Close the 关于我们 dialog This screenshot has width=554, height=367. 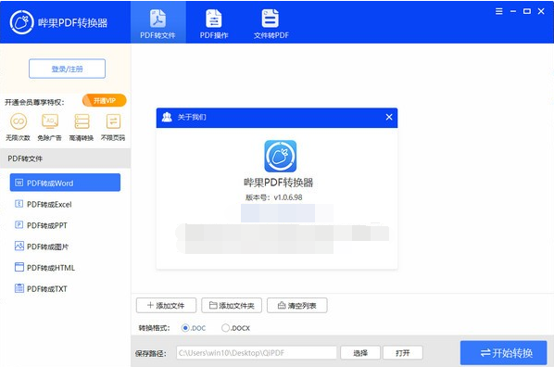coord(389,117)
